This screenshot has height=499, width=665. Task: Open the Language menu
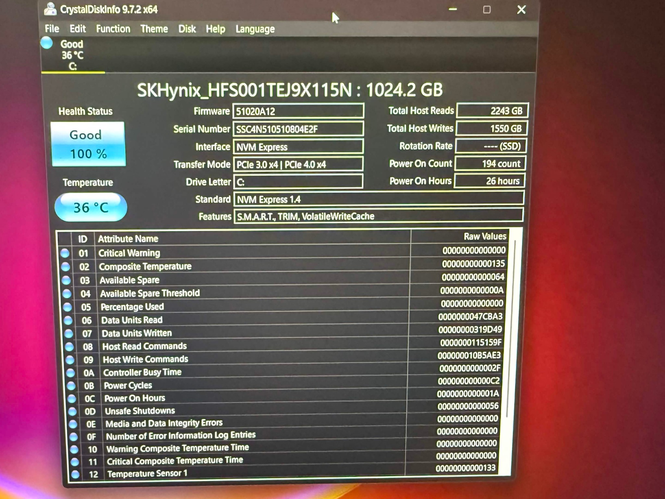255,29
